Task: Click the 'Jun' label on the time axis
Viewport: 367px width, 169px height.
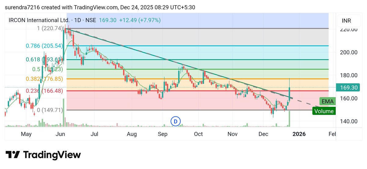Action: pos(61,134)
